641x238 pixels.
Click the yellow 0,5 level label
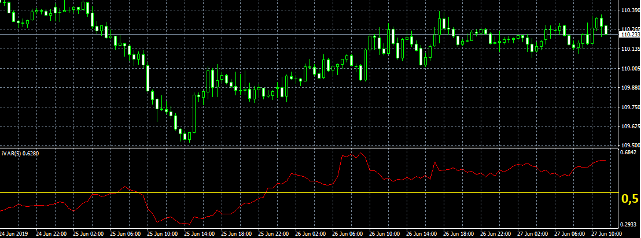[629, 199]
